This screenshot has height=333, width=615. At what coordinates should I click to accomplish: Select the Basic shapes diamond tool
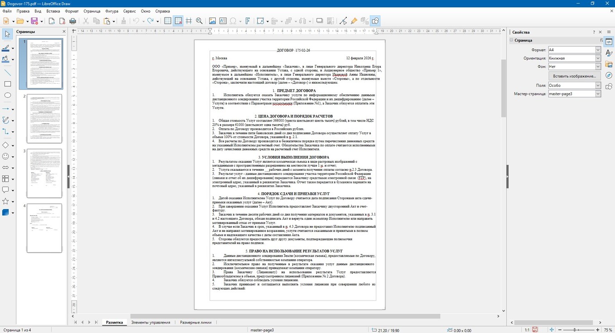point(6,145)
